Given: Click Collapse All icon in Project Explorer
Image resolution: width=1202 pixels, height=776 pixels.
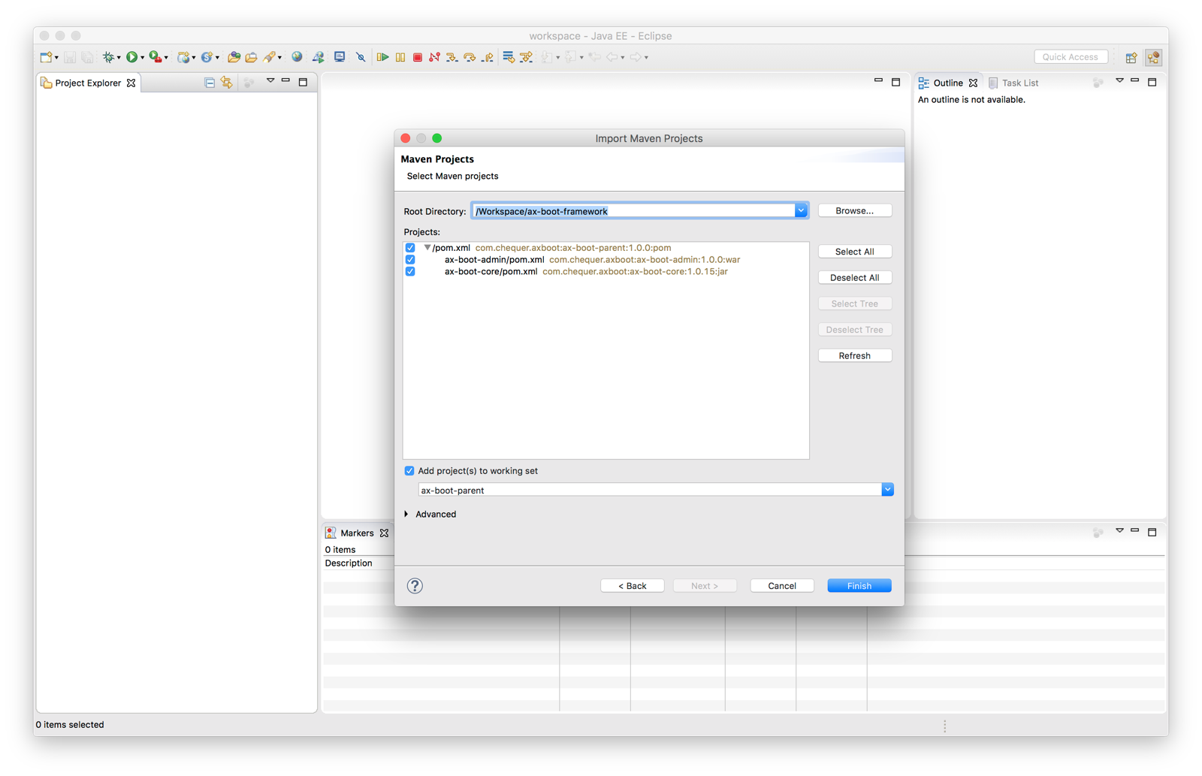Looking at the screenshot, I should tap(210, 83).
